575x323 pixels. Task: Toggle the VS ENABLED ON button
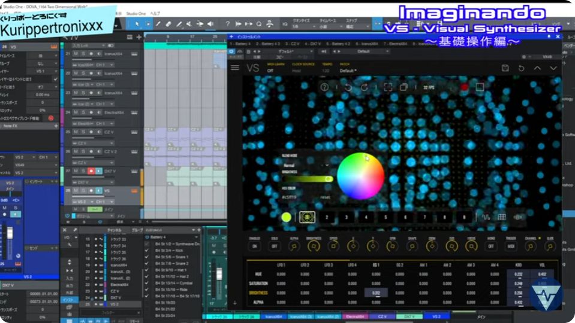tap(254, 246)
